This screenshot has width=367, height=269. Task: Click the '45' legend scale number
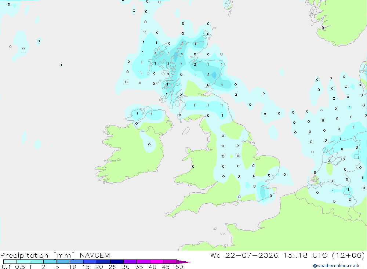pyautogui.click(x=166, y=267)
